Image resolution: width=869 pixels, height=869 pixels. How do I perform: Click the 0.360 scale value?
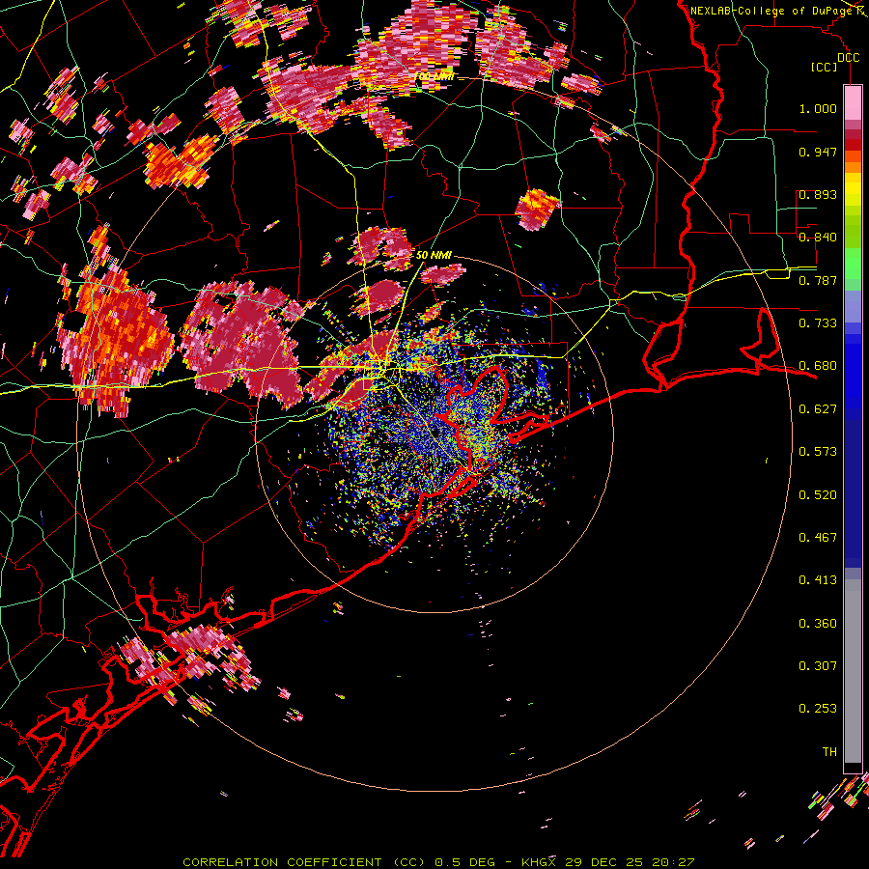818,624
